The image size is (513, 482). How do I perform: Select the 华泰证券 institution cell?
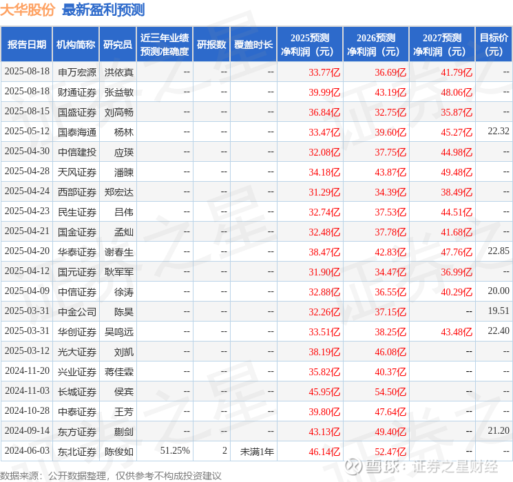click(77, 251)
